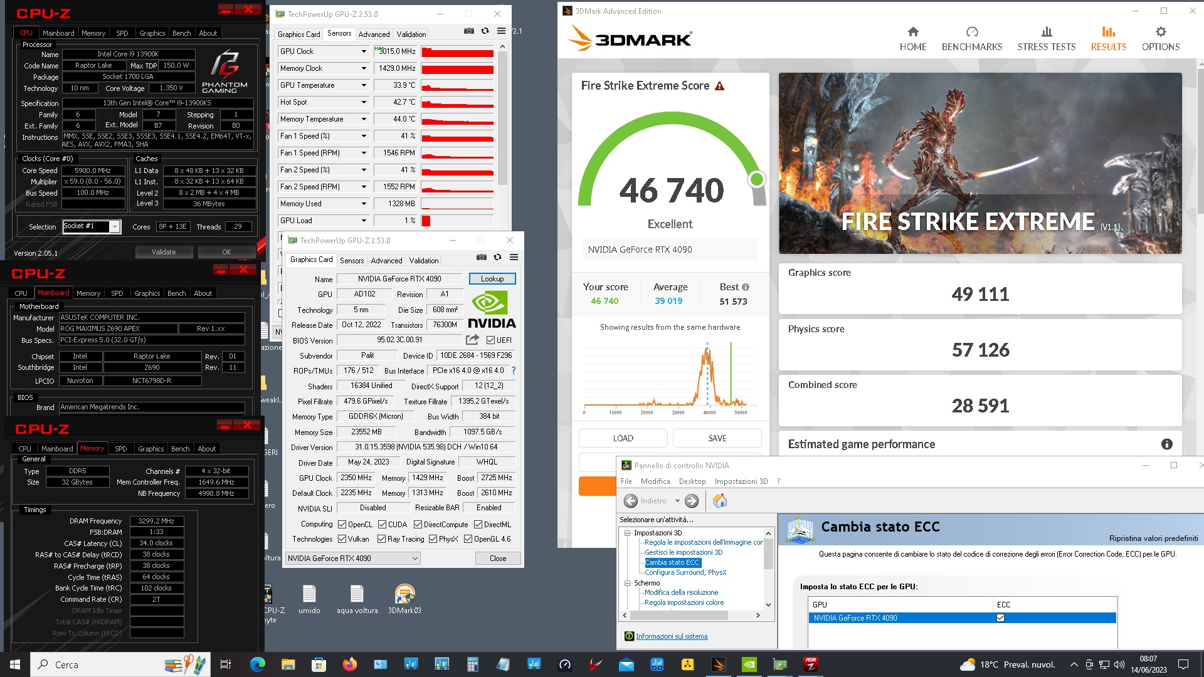1204x677 pixels.
Task: Open GPU Temperature sensor dropdown
Action: coord(363,85)
